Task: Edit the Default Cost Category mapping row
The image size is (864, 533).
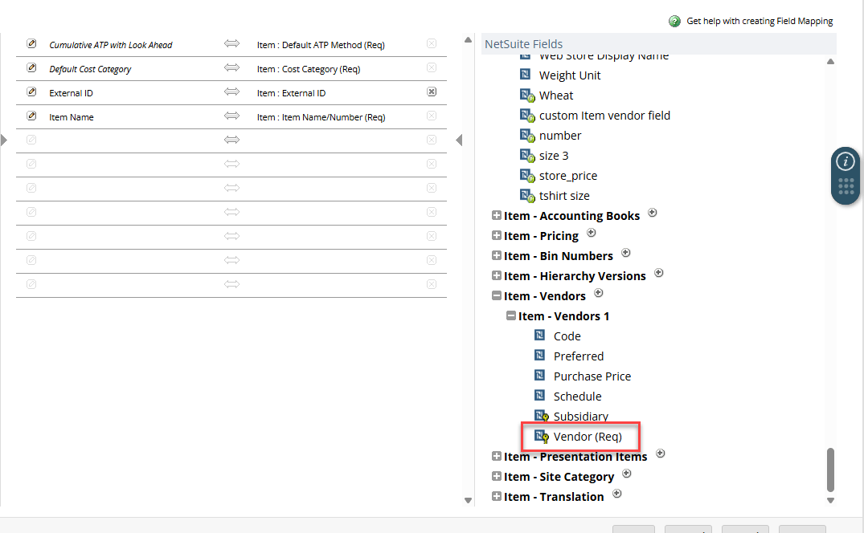Action: click(31, 67)
